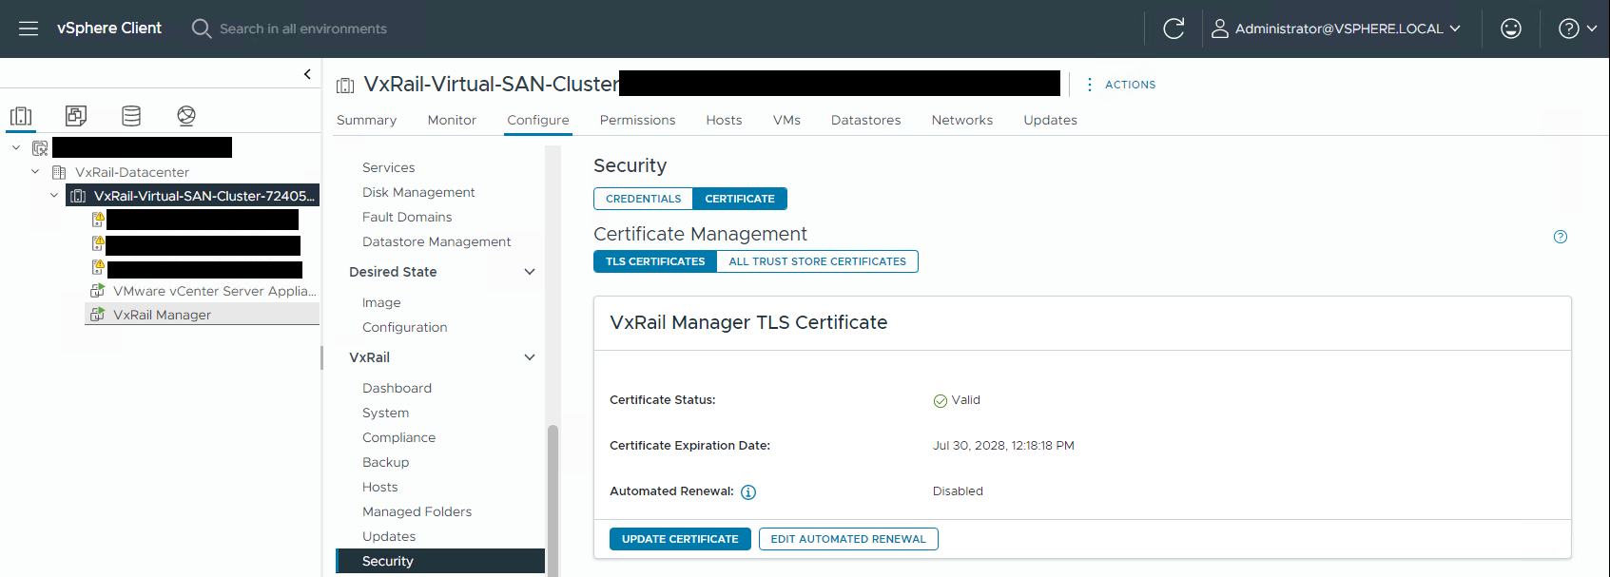
Task: Open the VMs tab
Action: (x=786, y=120)
